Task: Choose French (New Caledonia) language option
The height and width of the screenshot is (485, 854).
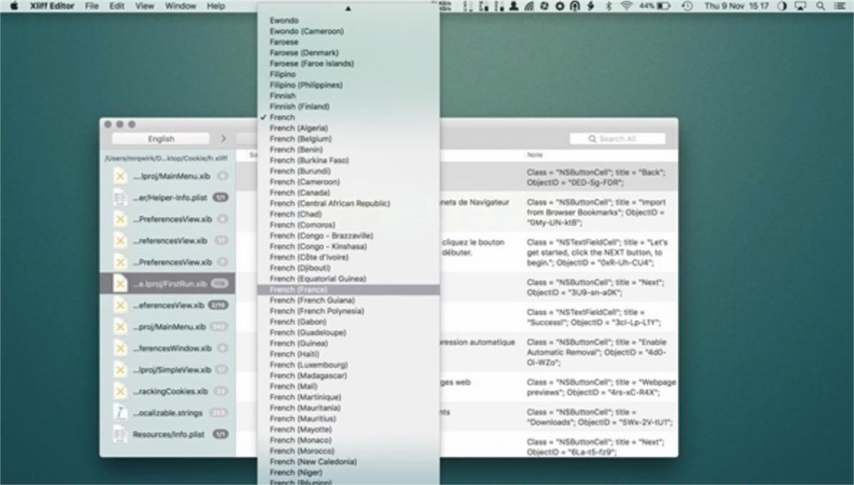Action: [x=349, y=461]
